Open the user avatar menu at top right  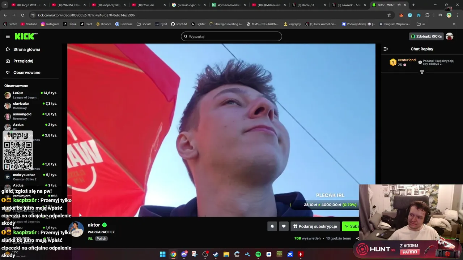click(x=449, y=36)
